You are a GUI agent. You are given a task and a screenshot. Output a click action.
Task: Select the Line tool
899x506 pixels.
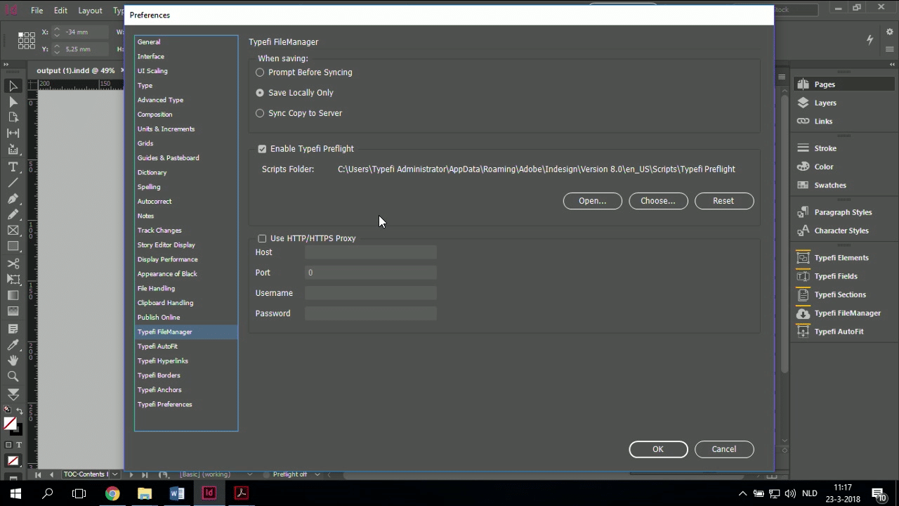(13, 183)
